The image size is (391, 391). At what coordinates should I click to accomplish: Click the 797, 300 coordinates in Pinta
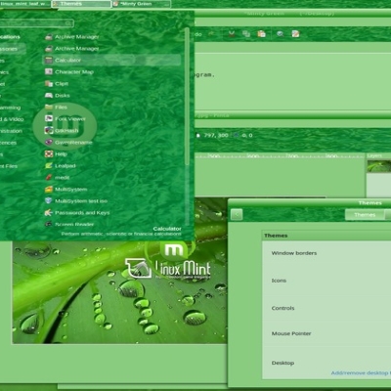click(x=216, y=135)
